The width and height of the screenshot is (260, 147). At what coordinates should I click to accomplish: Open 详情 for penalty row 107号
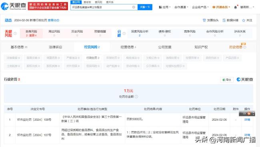coord(247,135)
